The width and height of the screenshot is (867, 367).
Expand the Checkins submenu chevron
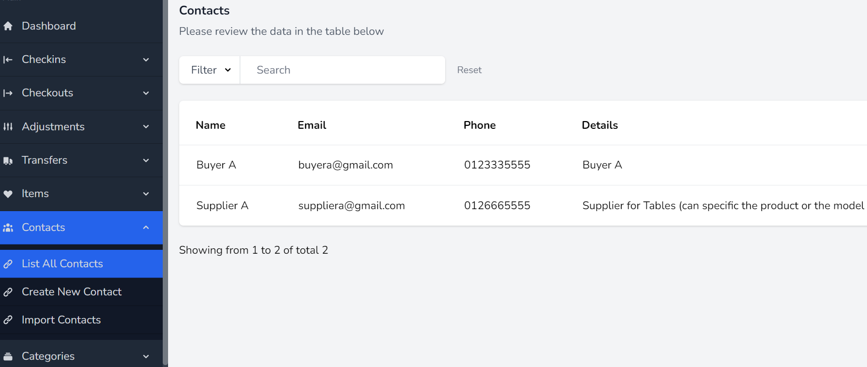pos(146,60)
